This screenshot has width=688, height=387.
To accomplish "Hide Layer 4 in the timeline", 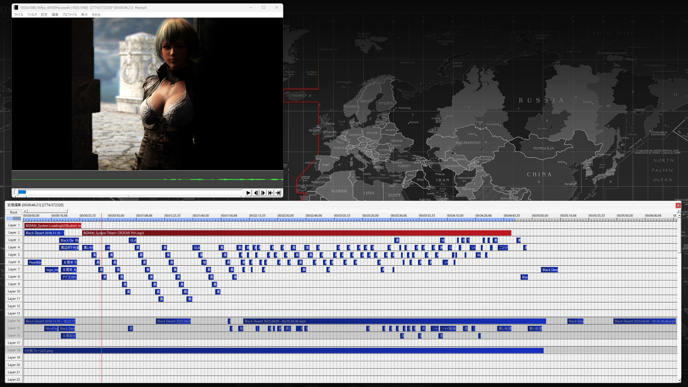I will pos(14,247).
